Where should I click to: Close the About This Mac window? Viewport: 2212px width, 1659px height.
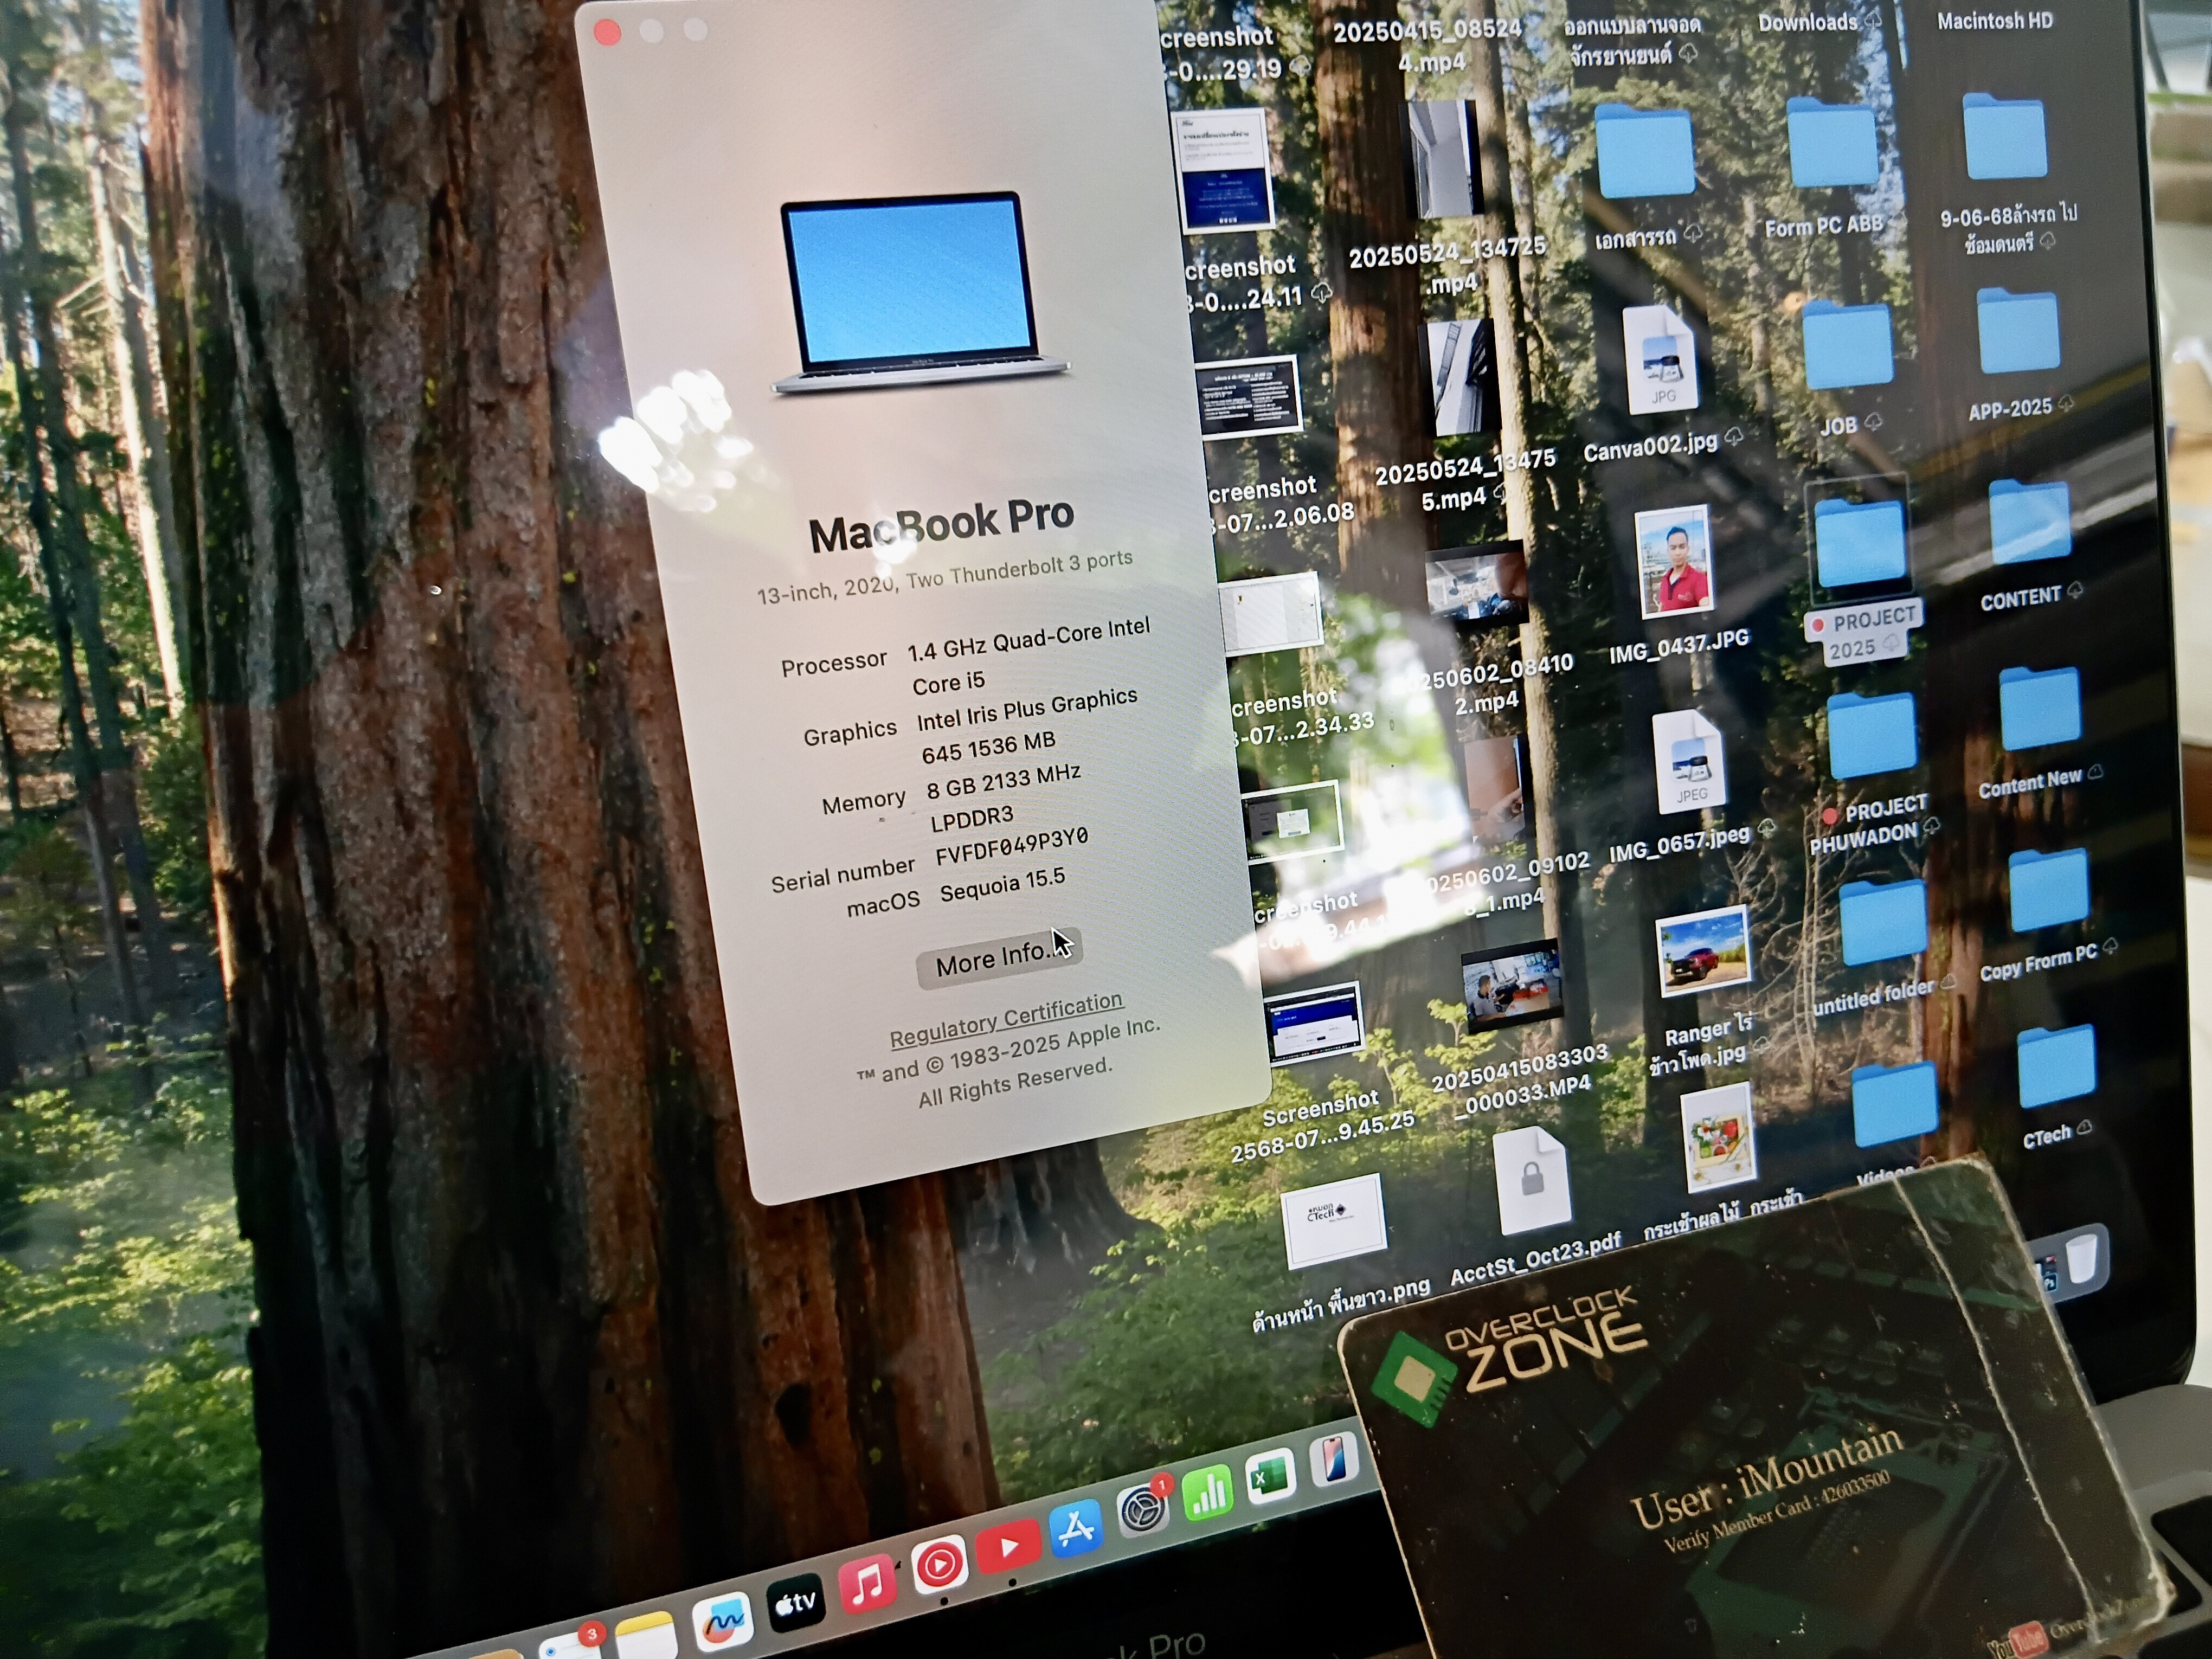pyautogui.click(x=607, y=32)
